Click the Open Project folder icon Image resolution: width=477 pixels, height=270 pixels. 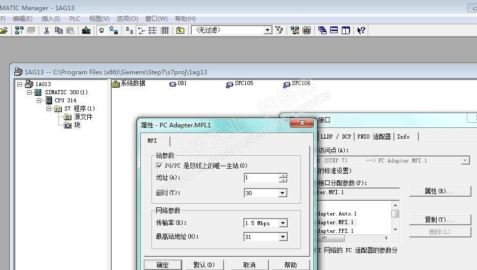click(x=4, y=31)
